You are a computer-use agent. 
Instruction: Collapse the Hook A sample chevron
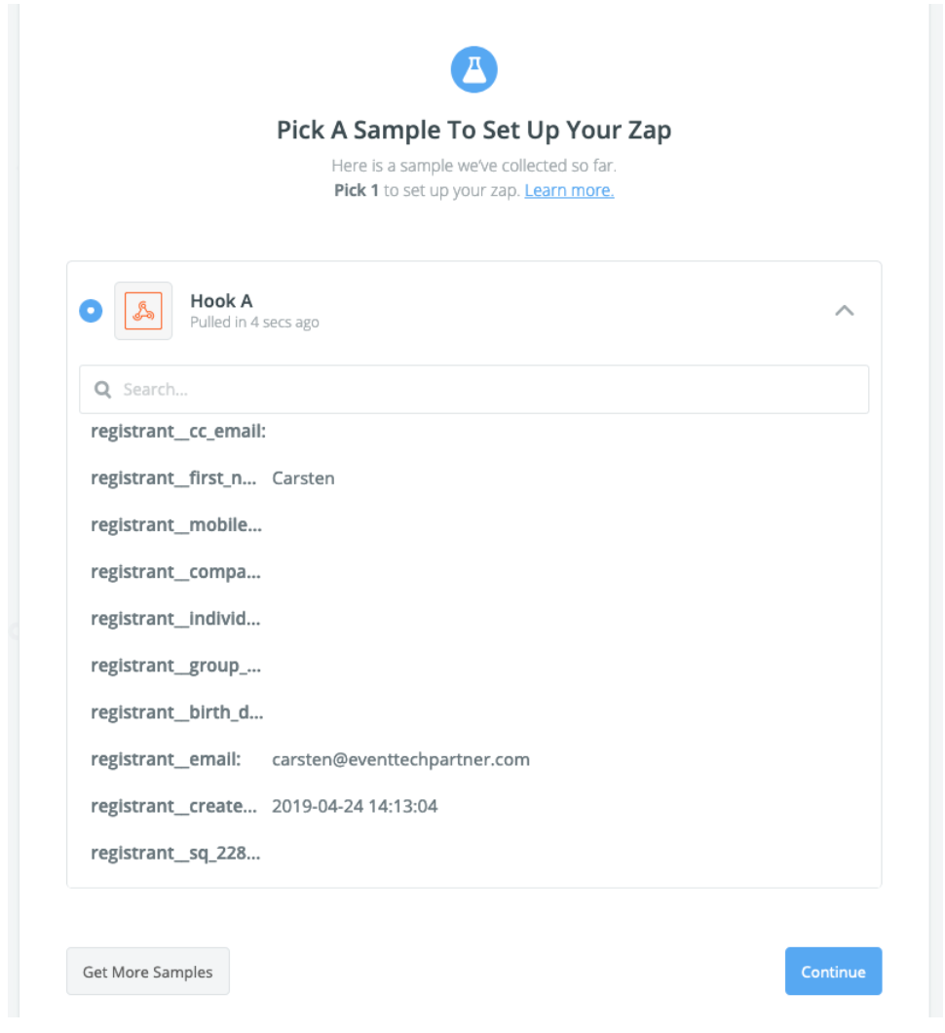coord(845,310)
